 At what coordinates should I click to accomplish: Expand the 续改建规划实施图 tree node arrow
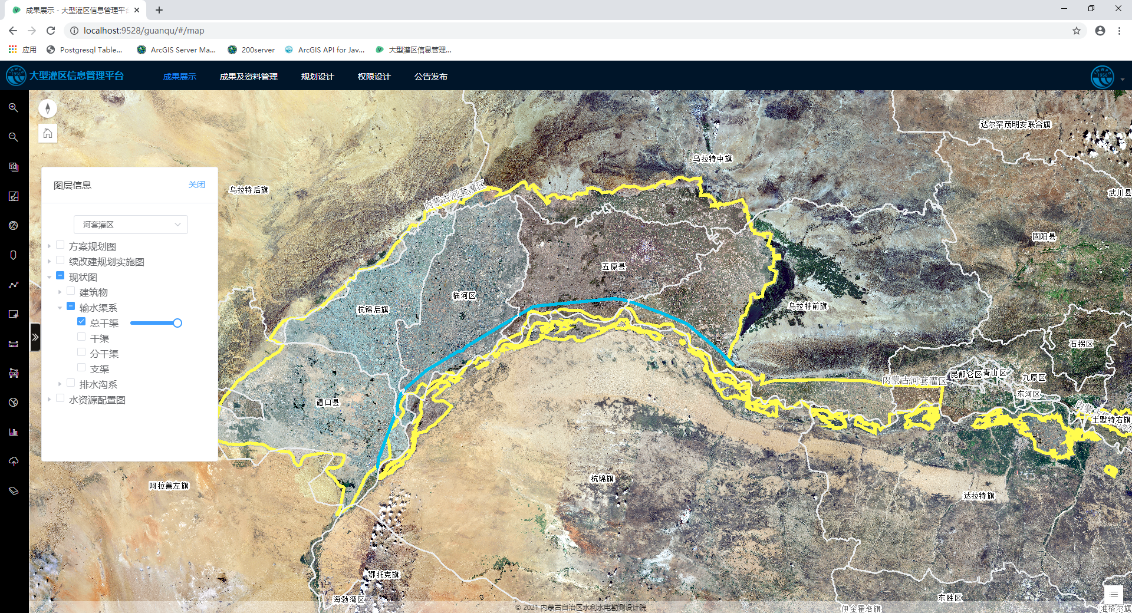click(x=50, y=261)
